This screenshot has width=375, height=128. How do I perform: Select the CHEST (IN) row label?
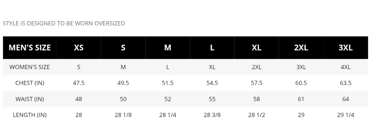click(x=30, y=83)
